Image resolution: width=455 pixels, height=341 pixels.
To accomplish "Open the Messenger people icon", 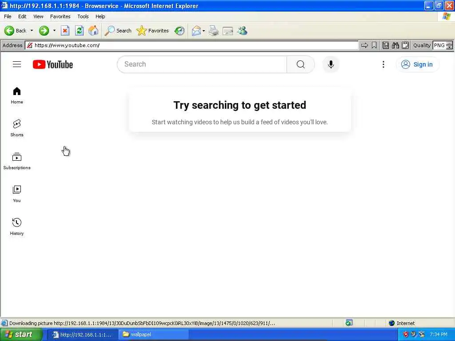I will [x=242, y=31].
